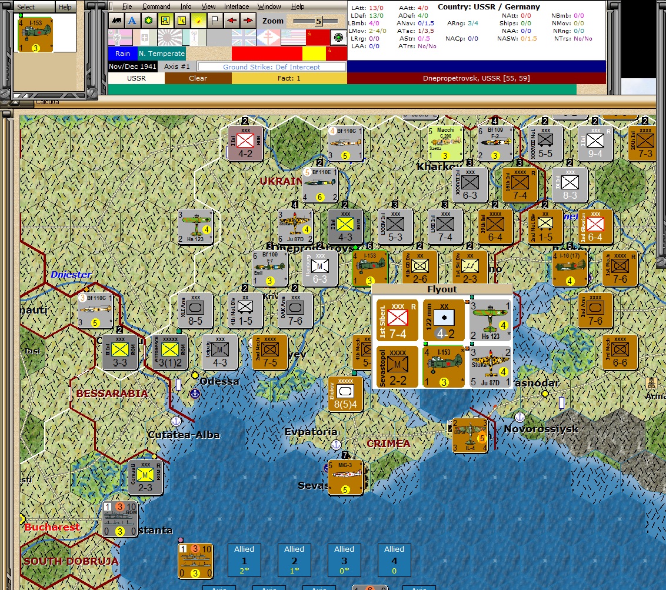Image resolution: width=666 pixels, height=590 pixels.
Task: Select the United States flag
Action: [292, 38]
